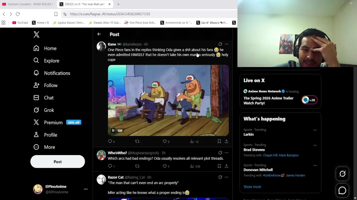Share Who'sWho? reply
Screen dimensions: 357x200
226,166
